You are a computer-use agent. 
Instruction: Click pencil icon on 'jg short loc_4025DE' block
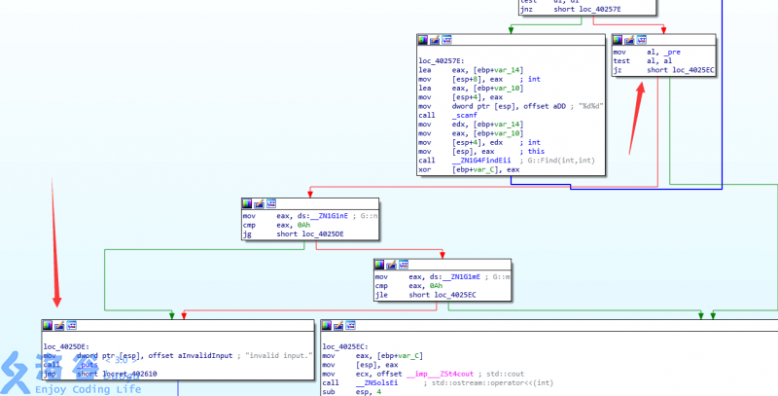pos(259,204)
